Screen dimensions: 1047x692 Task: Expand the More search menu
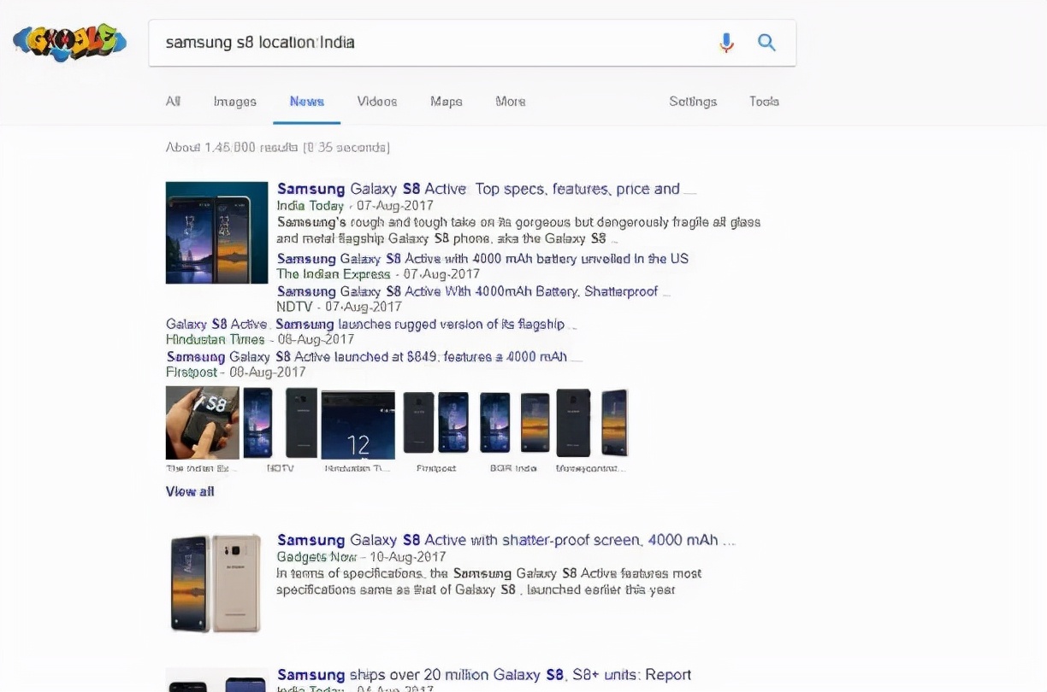pos(511,101)
